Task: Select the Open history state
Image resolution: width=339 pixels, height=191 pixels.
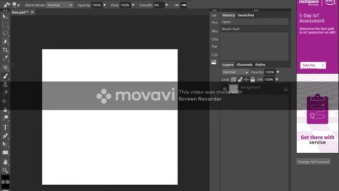Action: [x=255, y=22]
